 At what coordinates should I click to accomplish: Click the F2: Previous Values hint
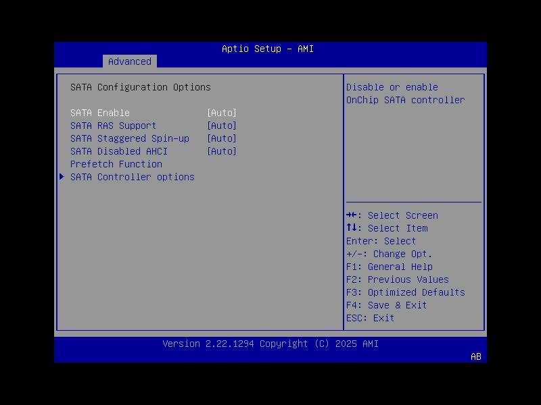[x=398, y=279]
